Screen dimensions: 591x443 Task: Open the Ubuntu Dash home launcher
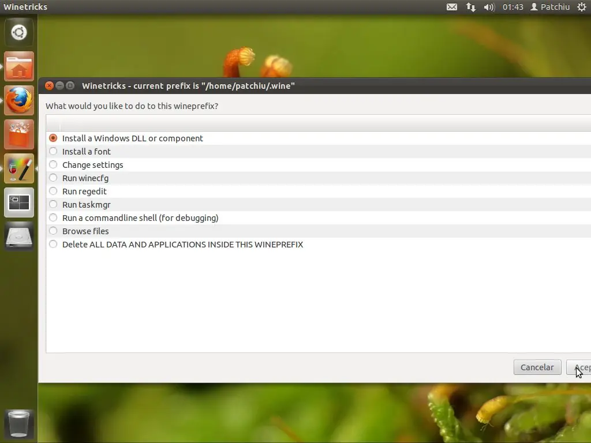point(19,32)
